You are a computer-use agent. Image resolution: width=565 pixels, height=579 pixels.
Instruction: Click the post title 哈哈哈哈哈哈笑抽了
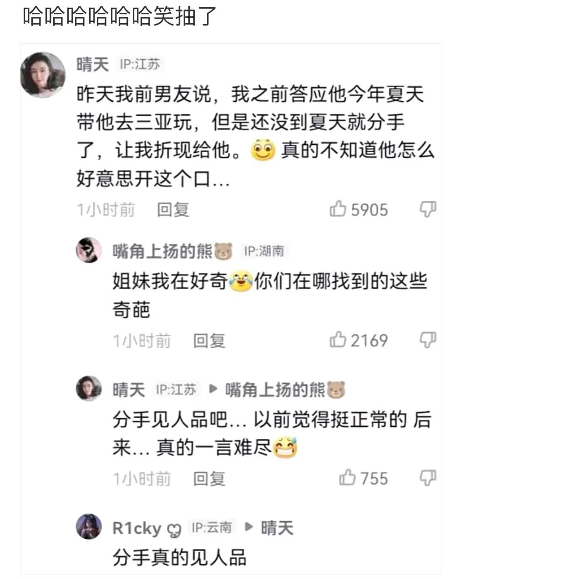pos(120,16)
